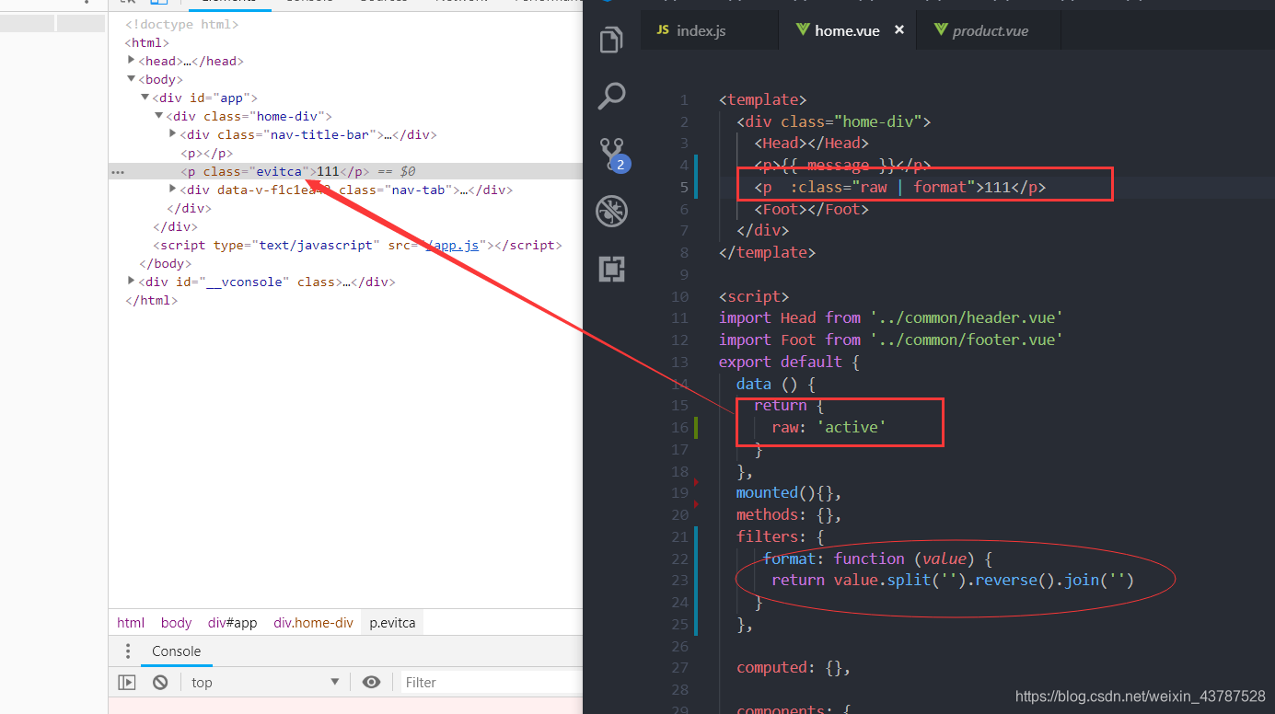Click the import Foot from footer.vue line

[x=890, y=340]
